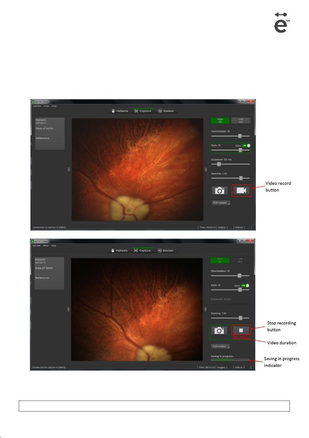Switch to Review tab in lower window

coord(165,251)
